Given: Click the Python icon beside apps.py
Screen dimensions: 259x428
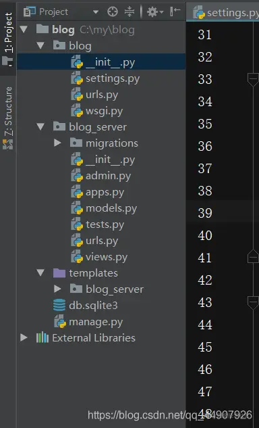Looking at the screenshot, I should pos(77,192).
